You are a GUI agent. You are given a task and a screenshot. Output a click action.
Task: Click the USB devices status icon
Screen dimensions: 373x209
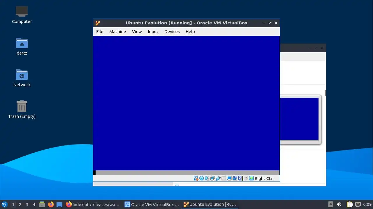point(218,178)
